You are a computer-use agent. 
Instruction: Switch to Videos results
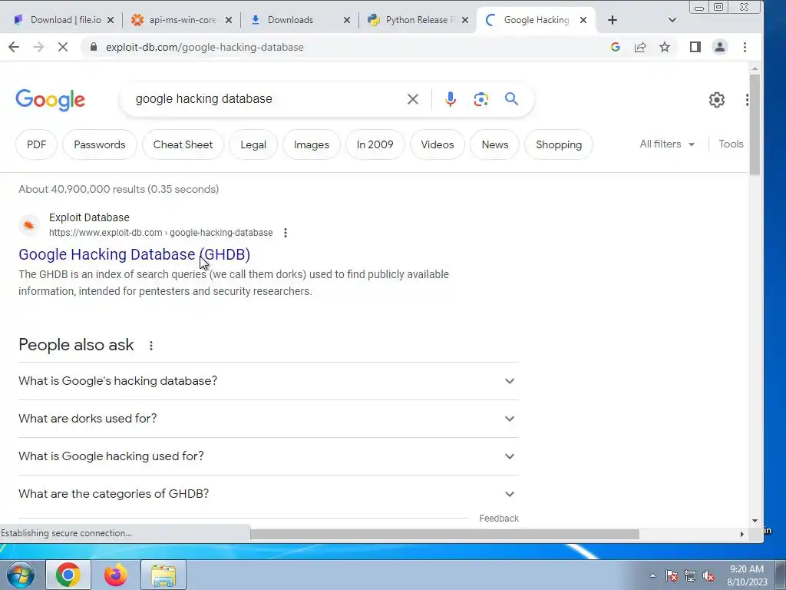[x=437, y=144]
